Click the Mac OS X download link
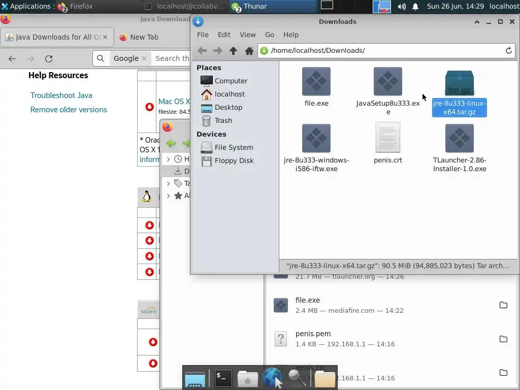The image size is (520, 390). [x=174, y=102]
